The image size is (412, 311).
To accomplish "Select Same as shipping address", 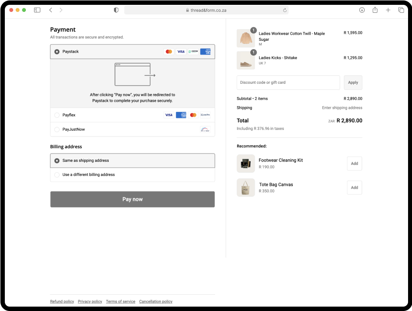I will pos(57,161).
